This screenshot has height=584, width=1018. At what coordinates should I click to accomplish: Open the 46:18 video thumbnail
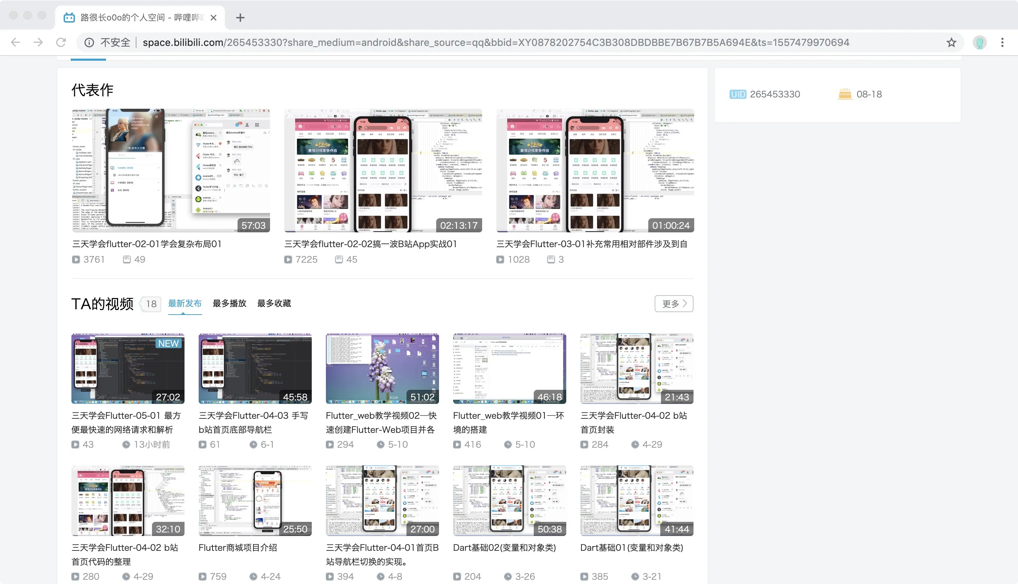[509, 368]
